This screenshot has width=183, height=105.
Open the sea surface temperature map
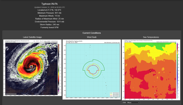tap(151, 70)
